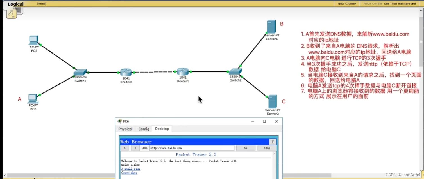This screenshot has width=424, height=179.
Task: Click the Router0 1841 device
Action: [x=126, y=72]
